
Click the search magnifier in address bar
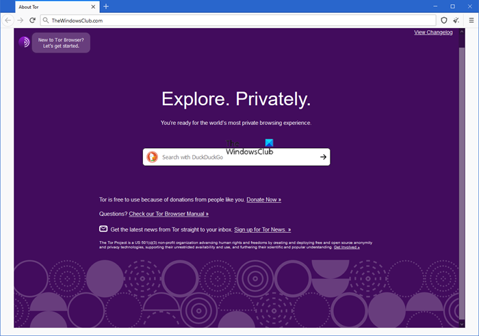46,20
